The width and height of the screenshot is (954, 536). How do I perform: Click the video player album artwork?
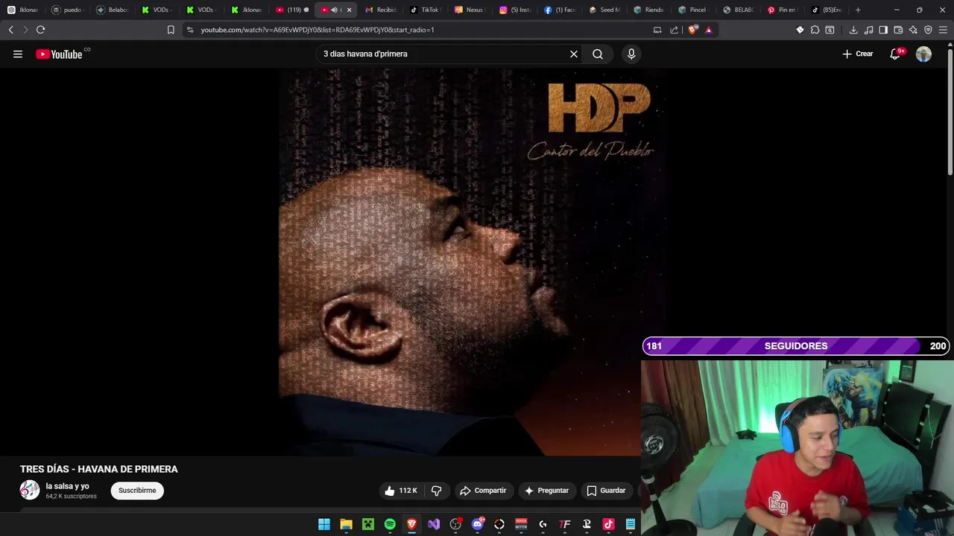pos(471,262)
